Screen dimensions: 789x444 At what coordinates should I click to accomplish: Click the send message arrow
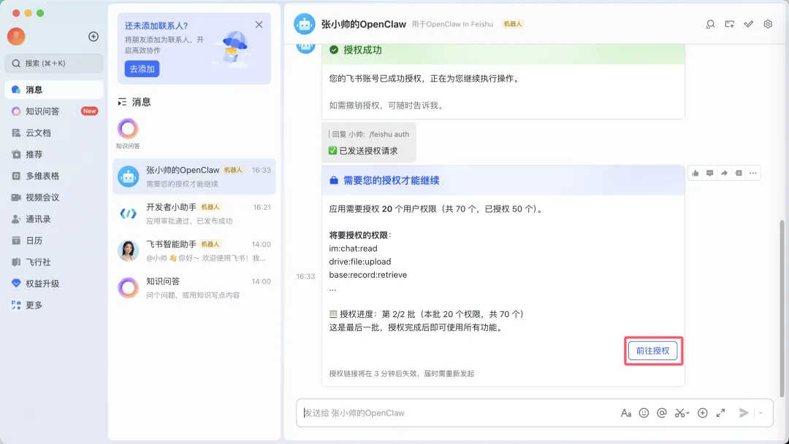coord(744,413)
